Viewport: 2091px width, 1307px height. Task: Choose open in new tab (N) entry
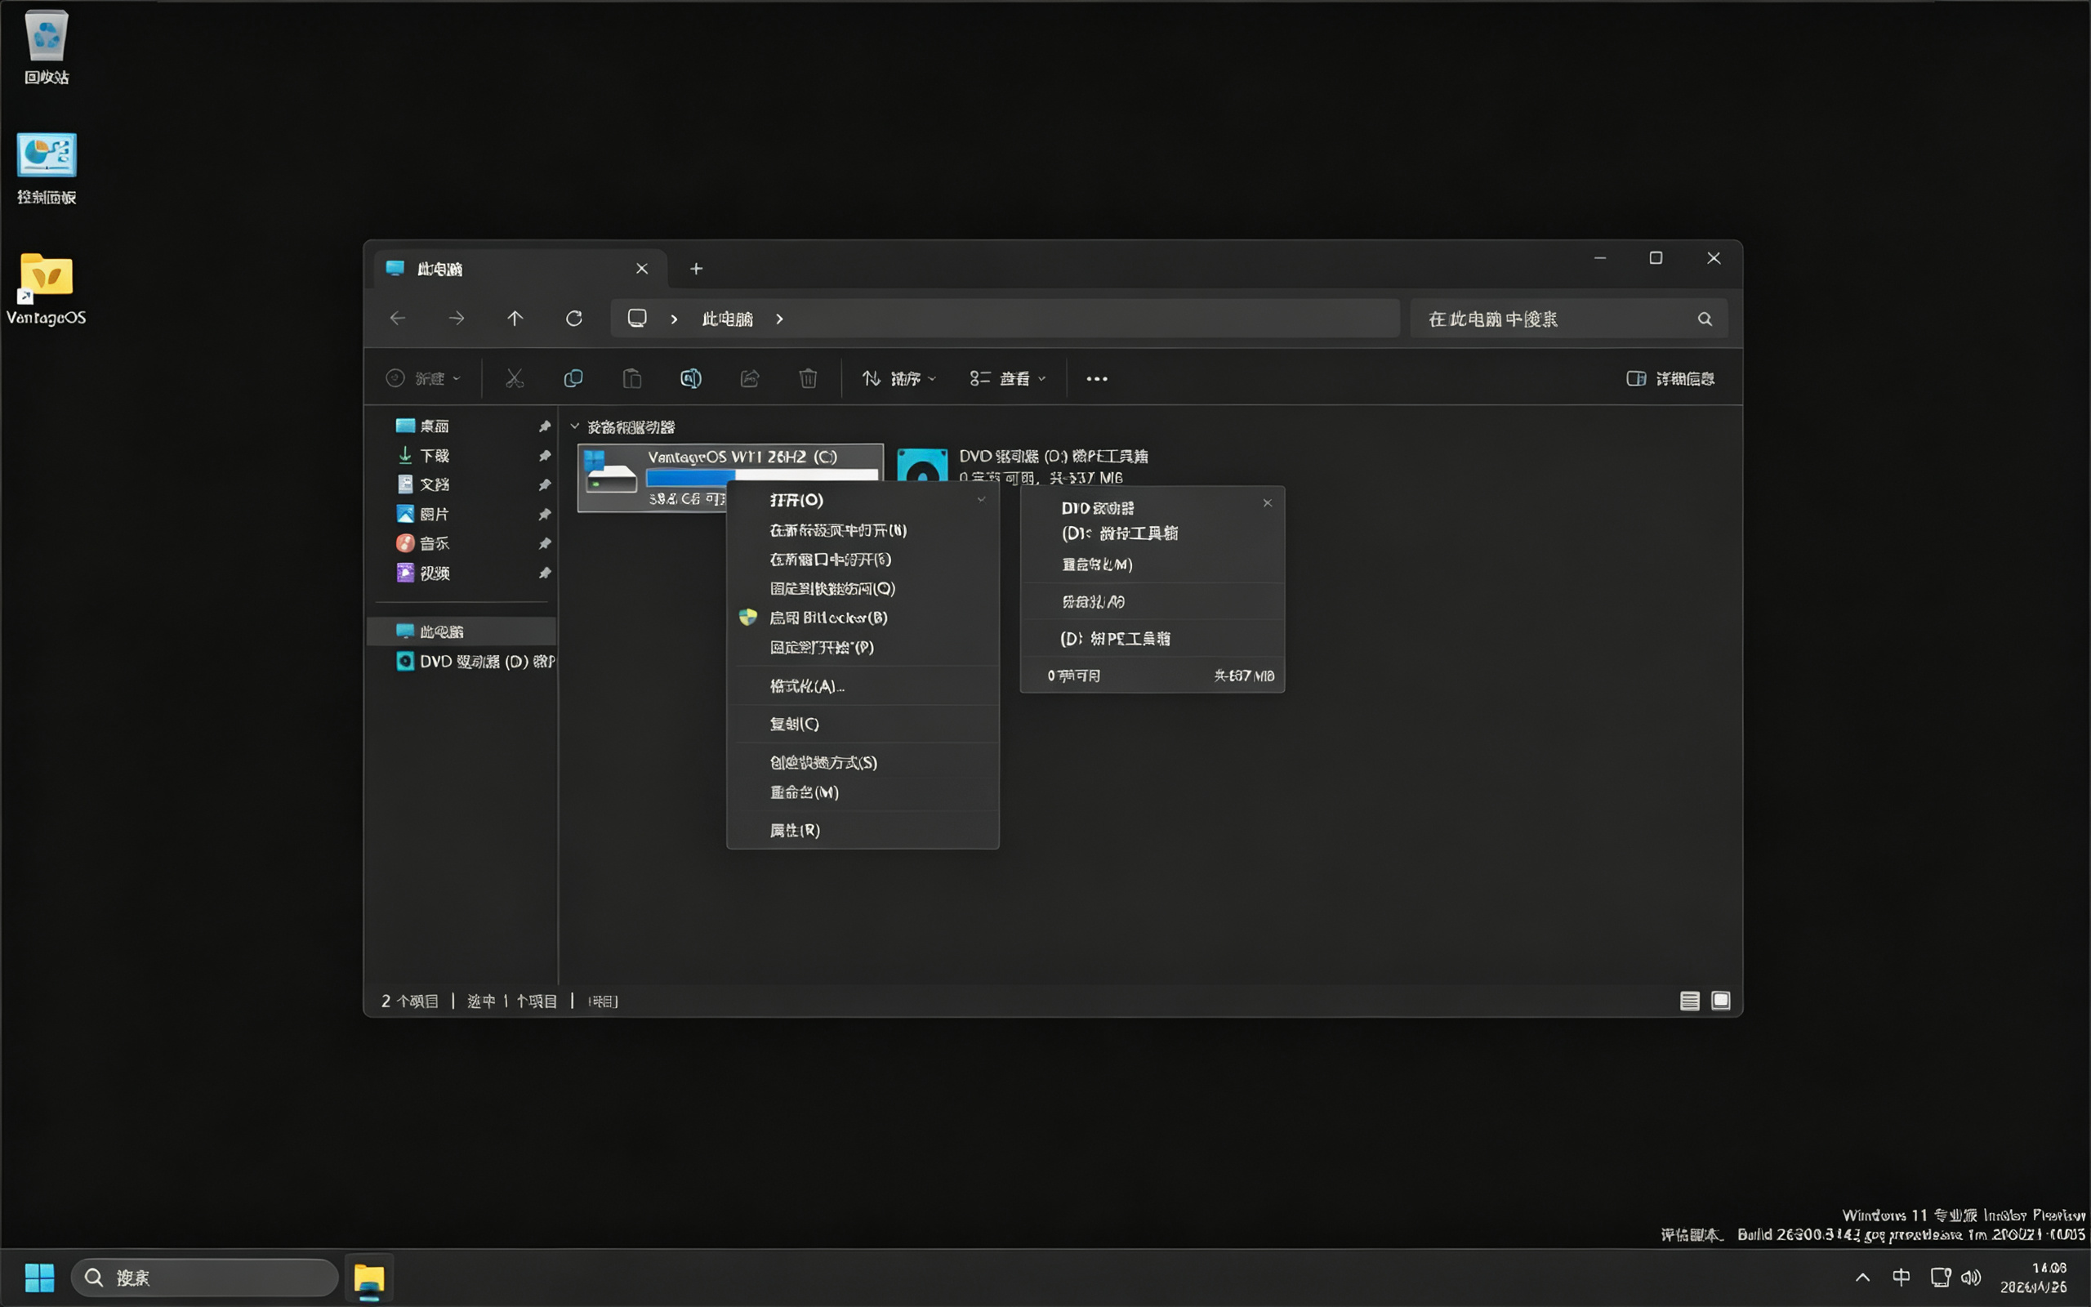[863, 530]
